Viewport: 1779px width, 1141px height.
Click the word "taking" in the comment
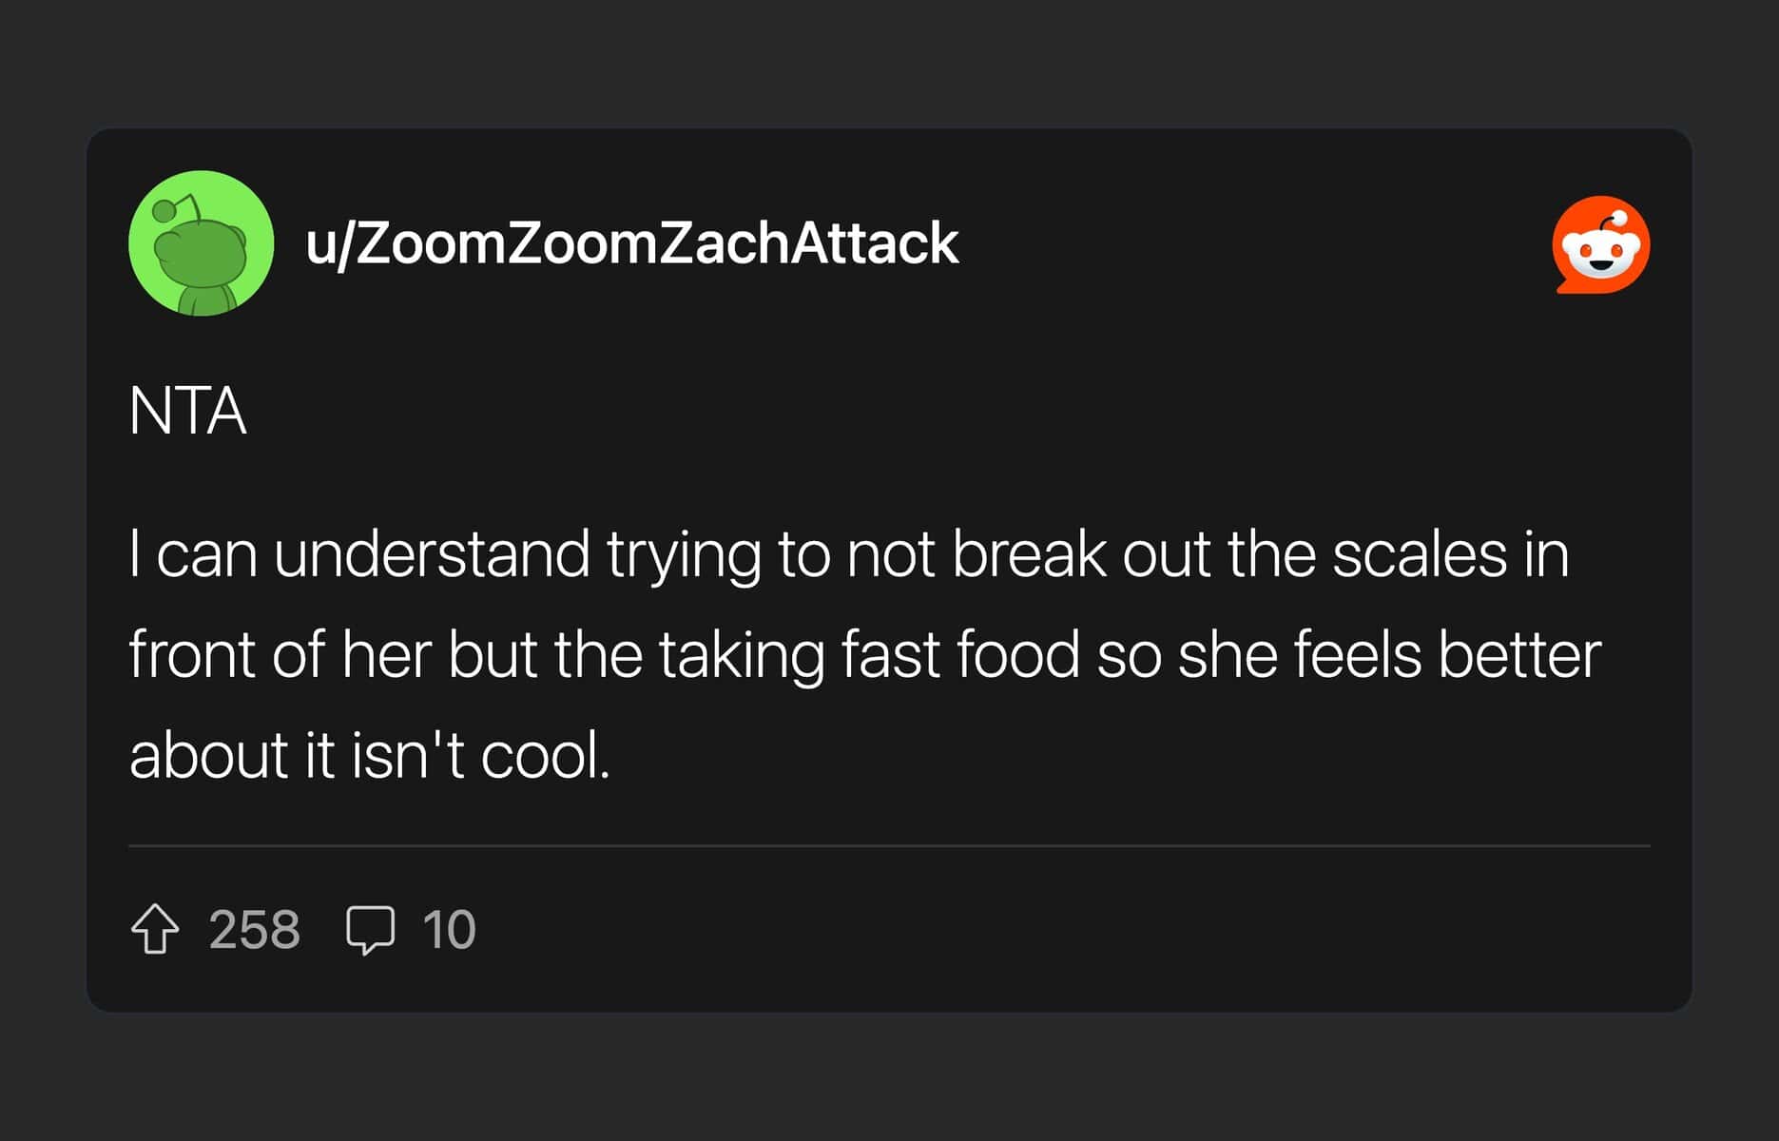[741, 656]
